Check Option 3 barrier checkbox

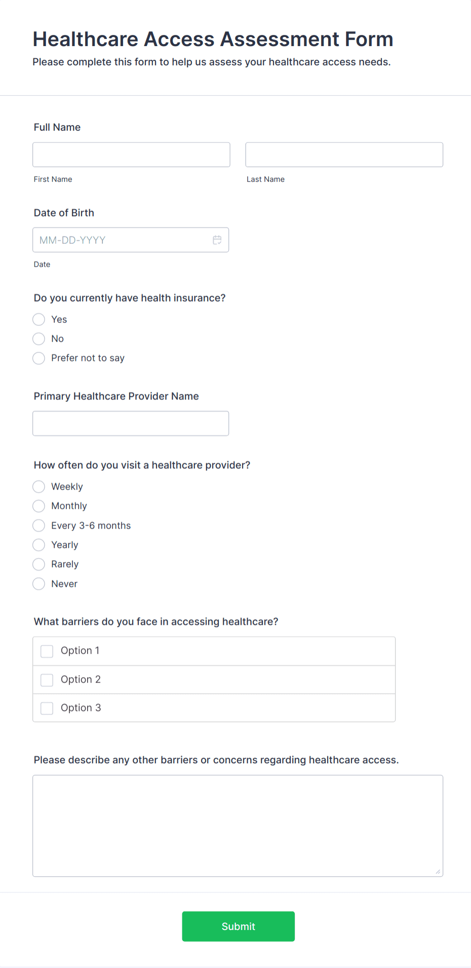click(47, 708)
